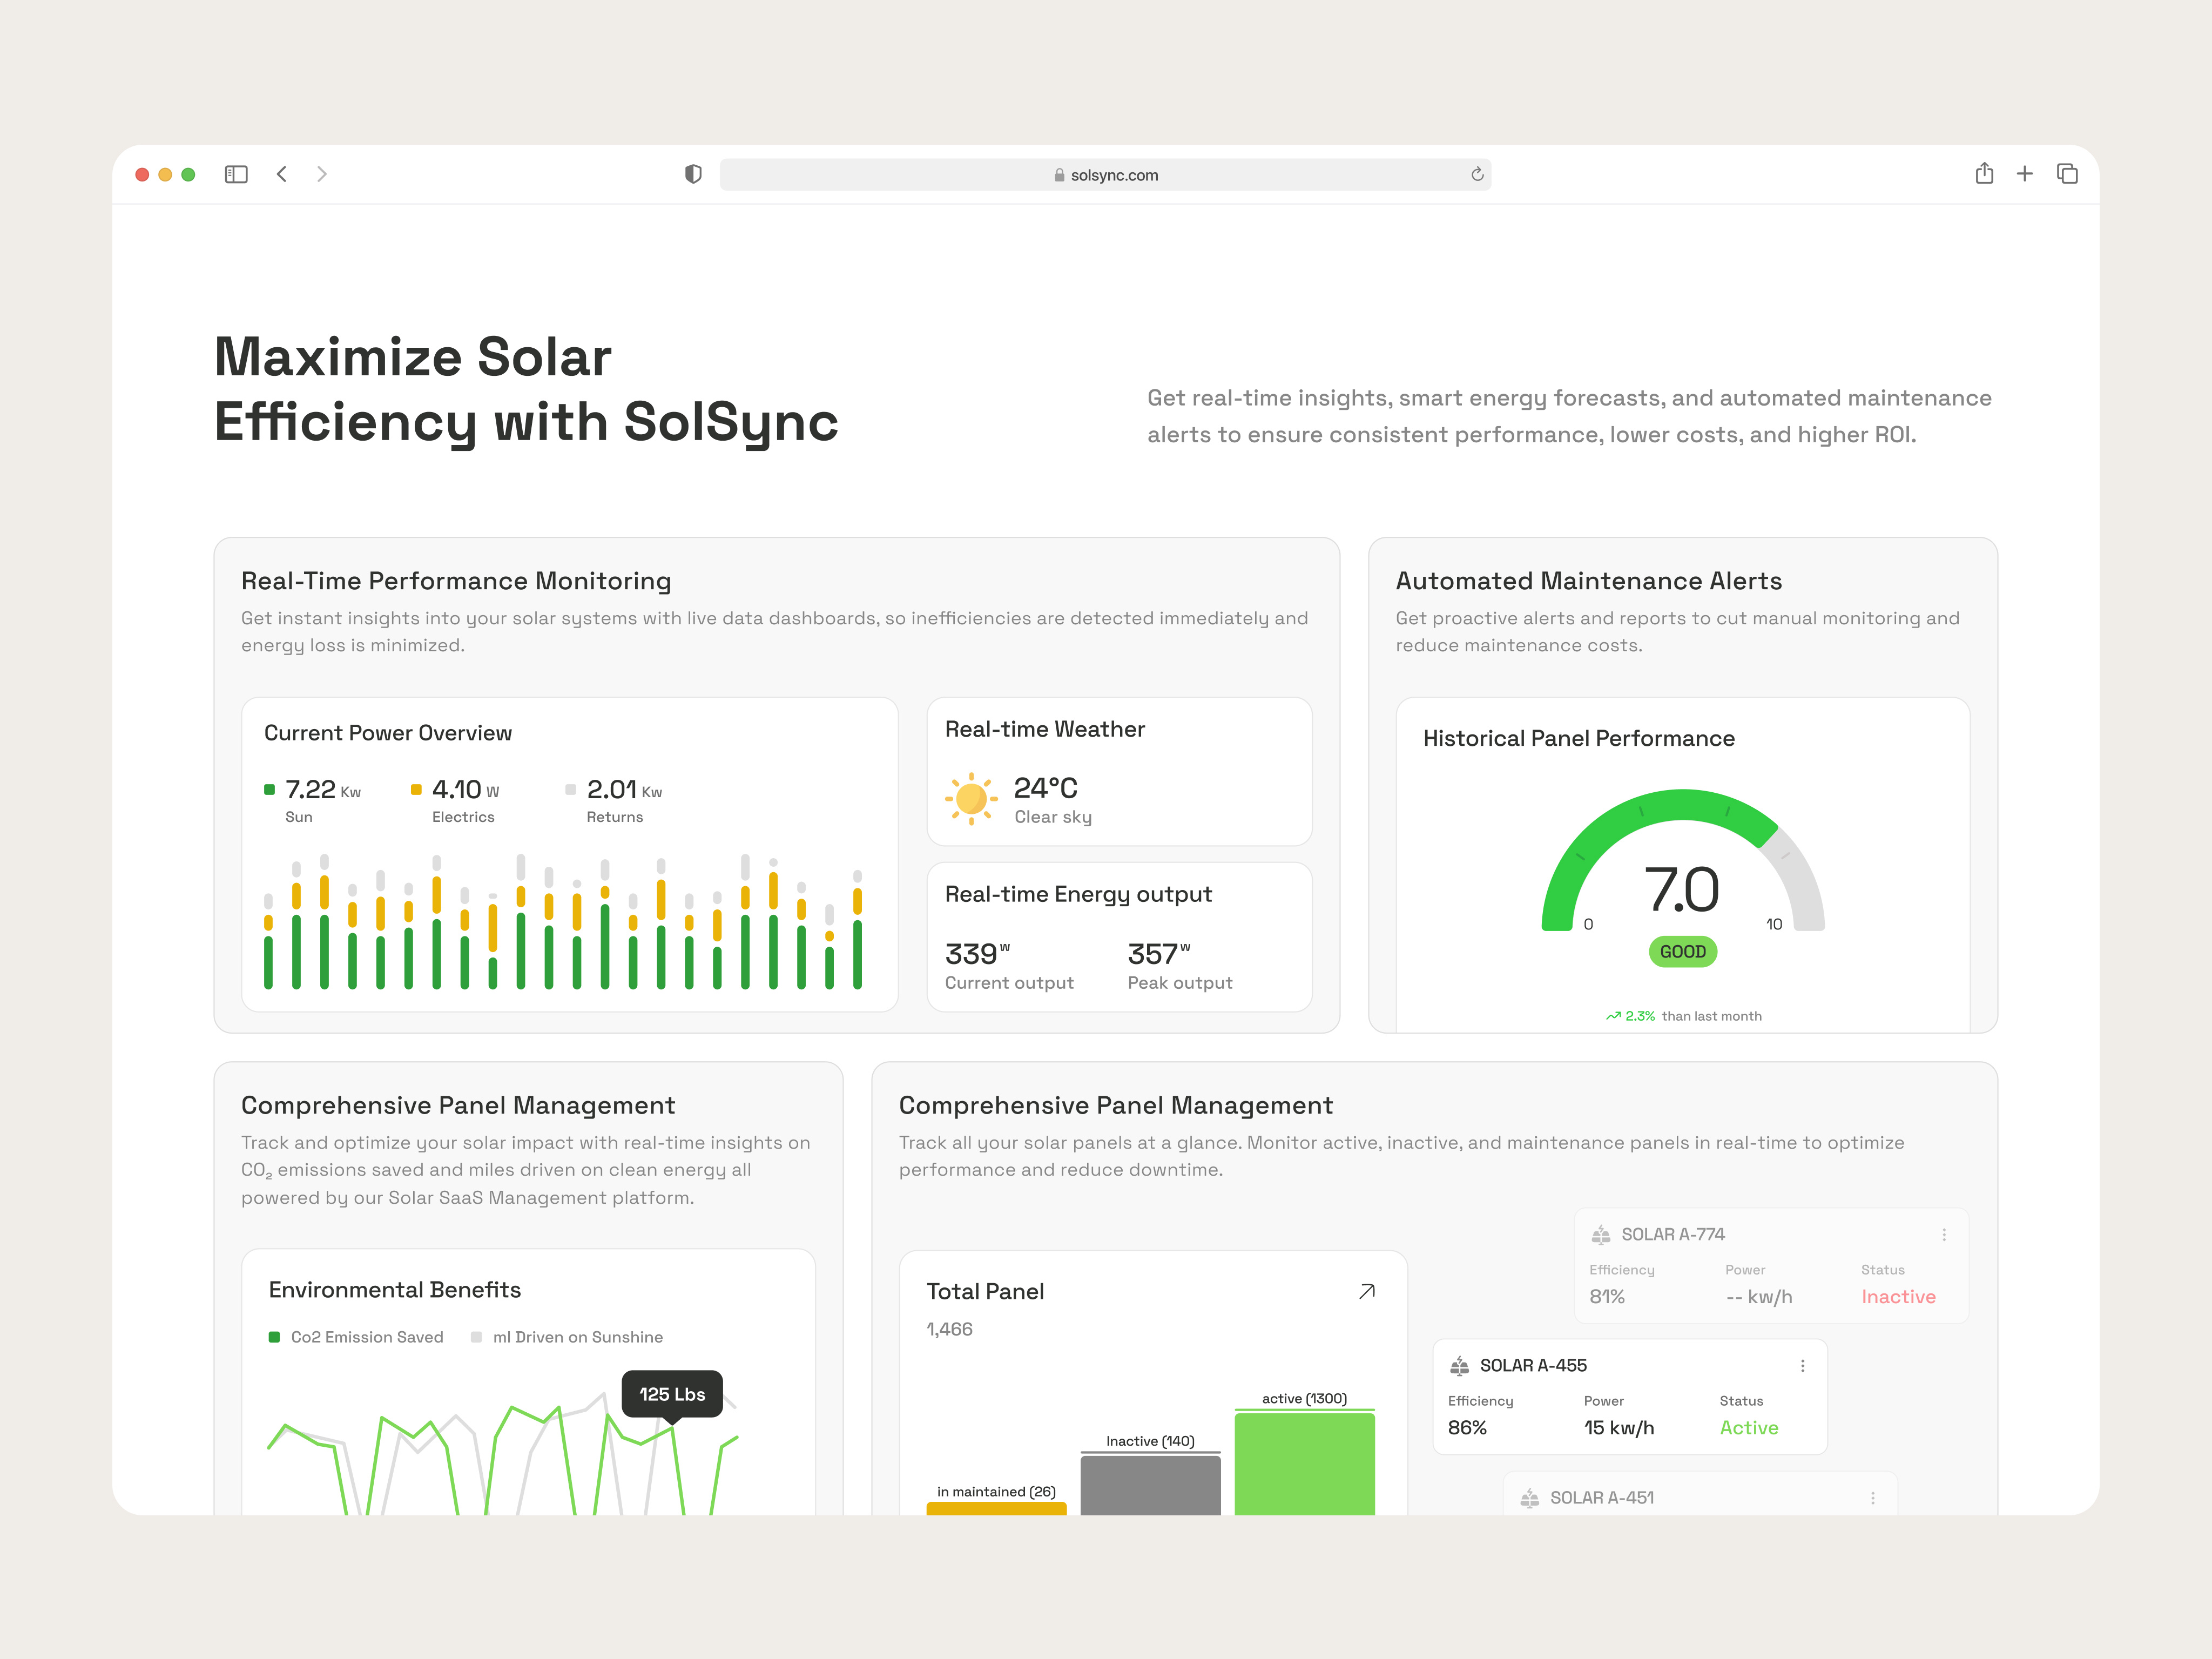2212x1659 pixels.
Task: Click the trending-up arrow below the gauge
Action: 1613,1015
